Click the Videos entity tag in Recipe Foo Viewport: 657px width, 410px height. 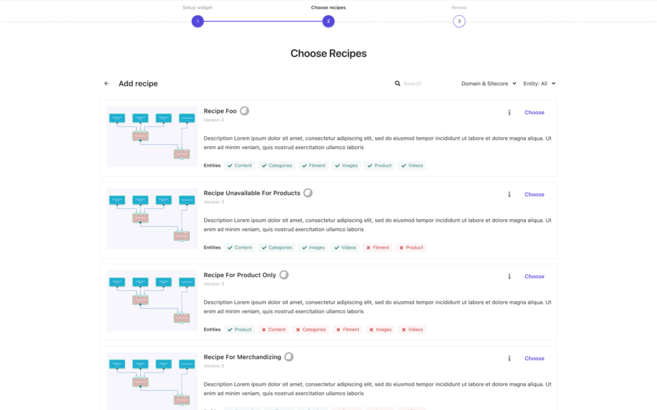(x=412, y=166)
